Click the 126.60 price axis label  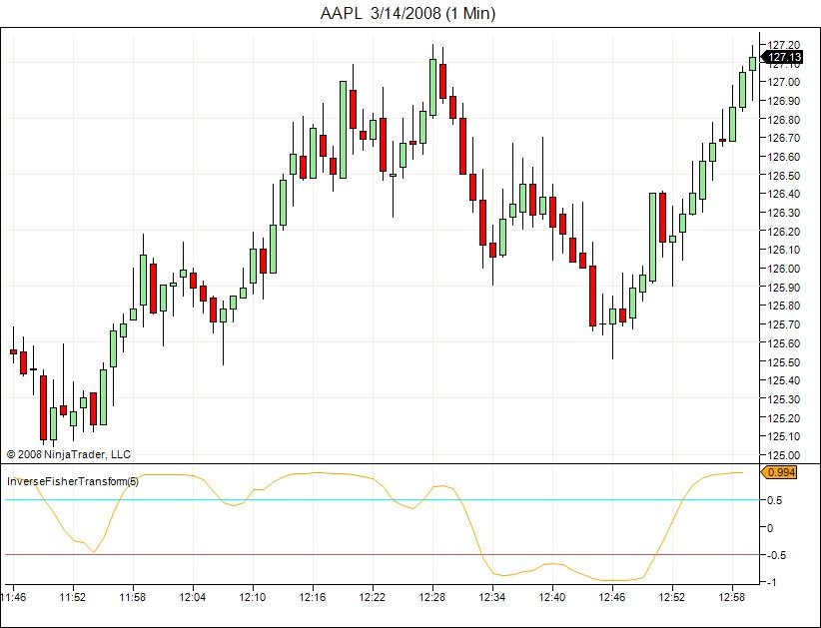click(x=783, y=157)
